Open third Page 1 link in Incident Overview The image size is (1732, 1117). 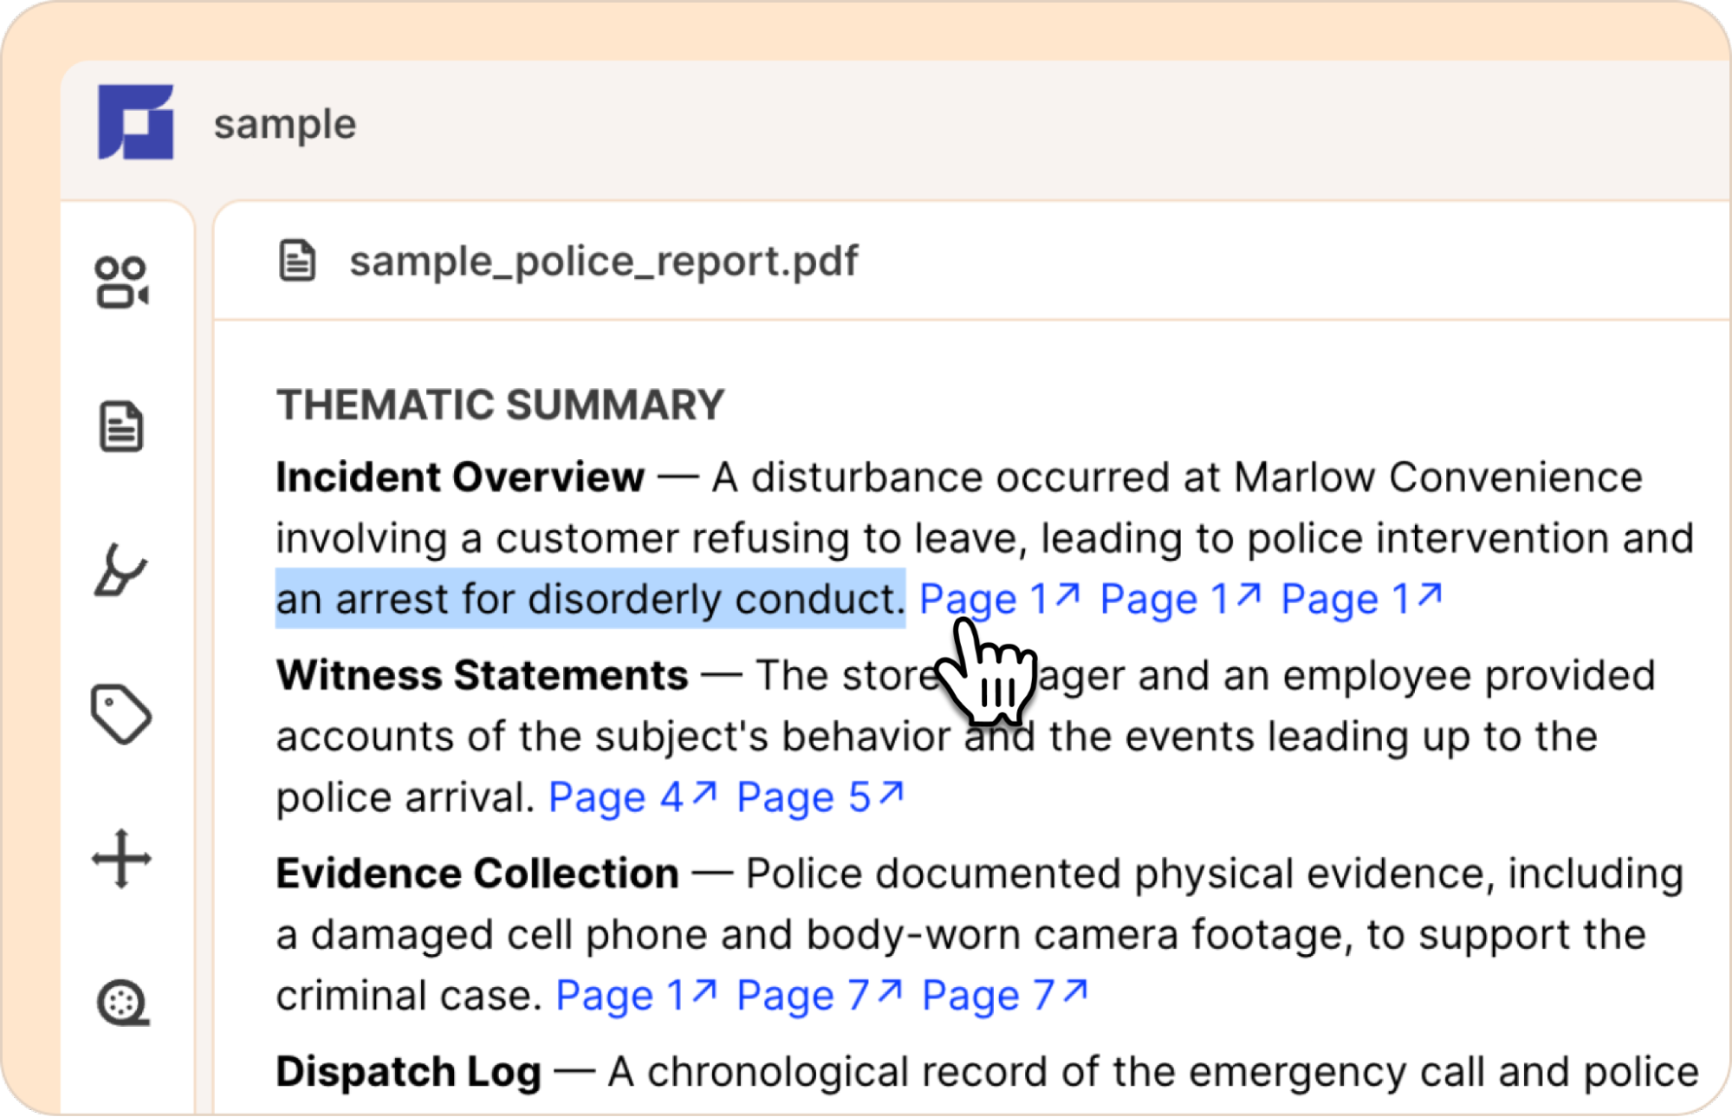(1361, 599)
